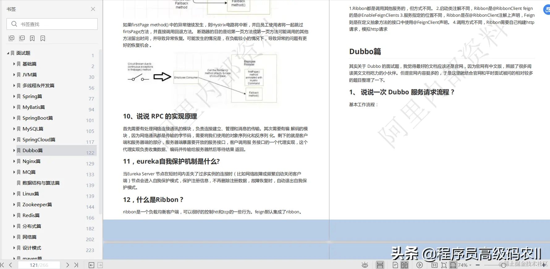550x269 pixels.
Task: Jump to the Redis篇 bookmark
Action: 31,215
